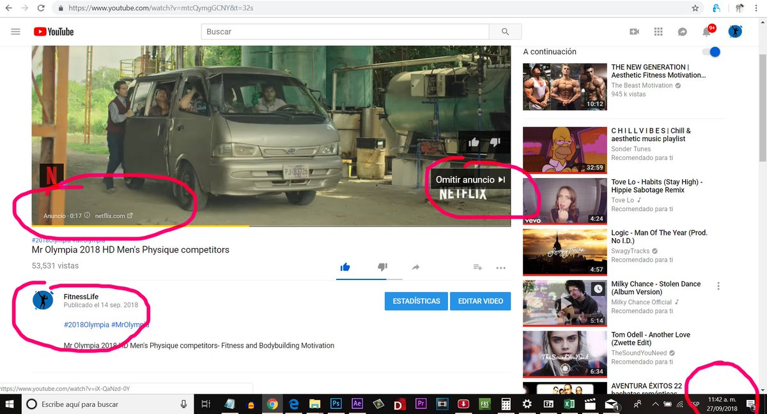Screen dimensions: 767x414
Task: Open the netflix.com ad link
Action: tap(113, 216)
